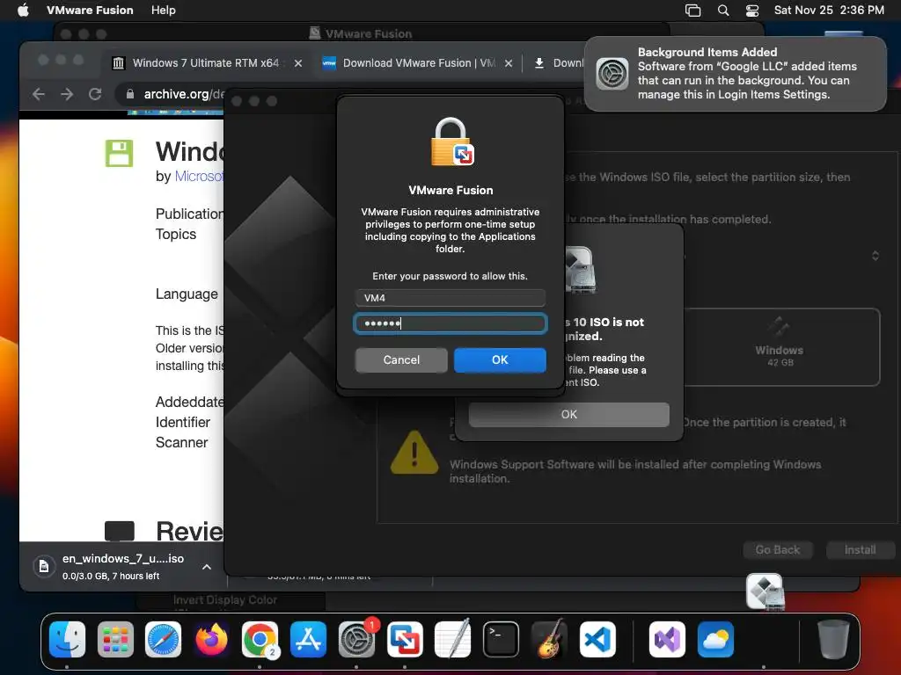Open VMware Fusion from the Dock

click(x=405, y=640)
